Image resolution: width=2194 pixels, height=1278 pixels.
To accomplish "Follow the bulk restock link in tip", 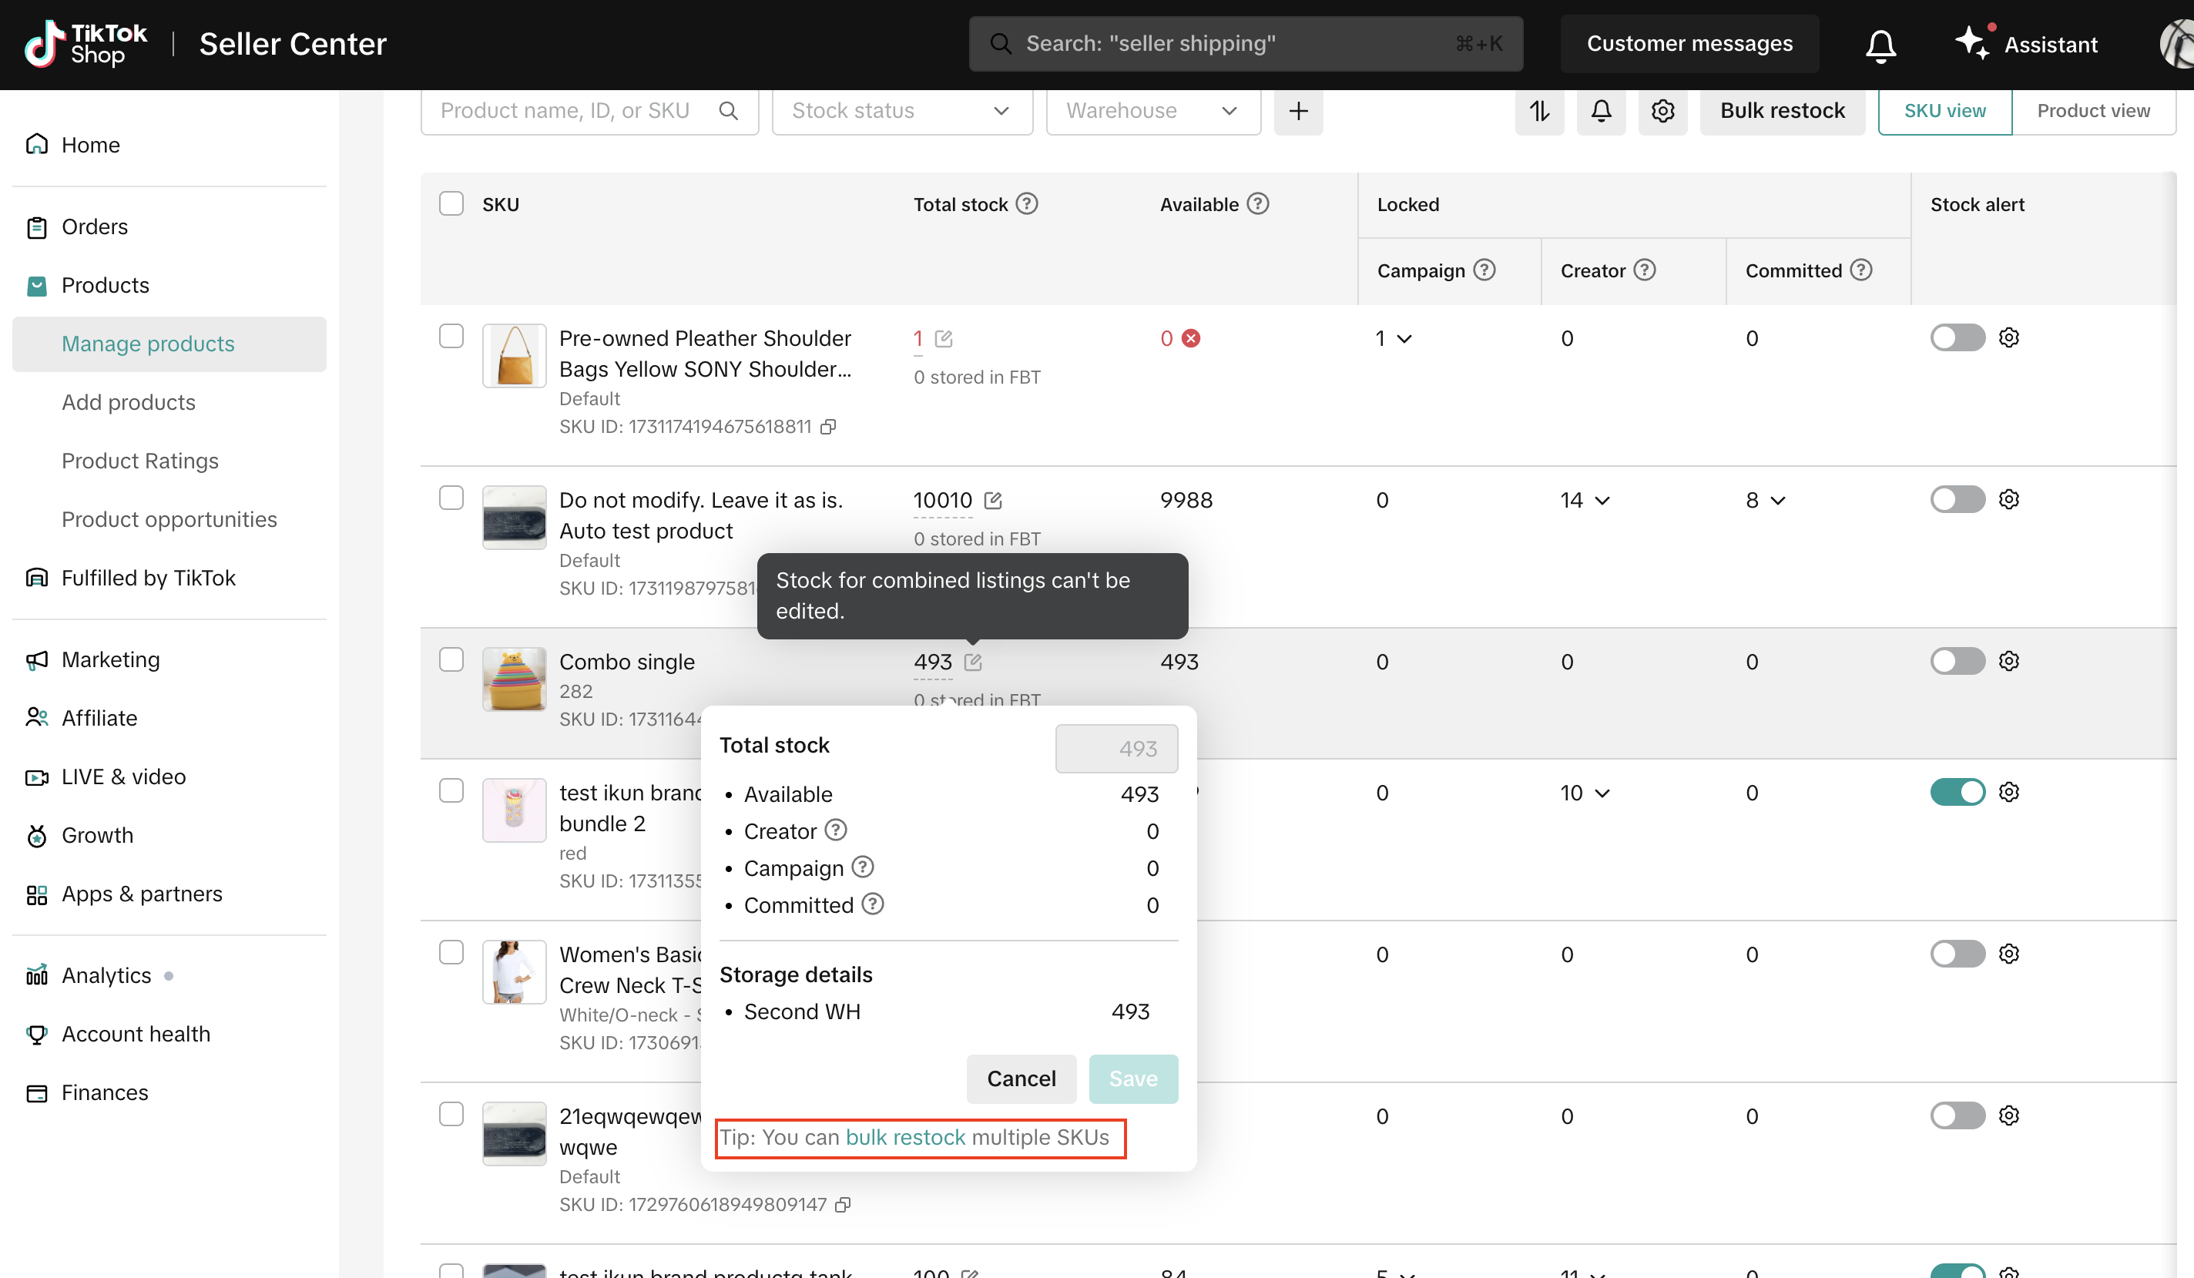I will point(904,1137).
